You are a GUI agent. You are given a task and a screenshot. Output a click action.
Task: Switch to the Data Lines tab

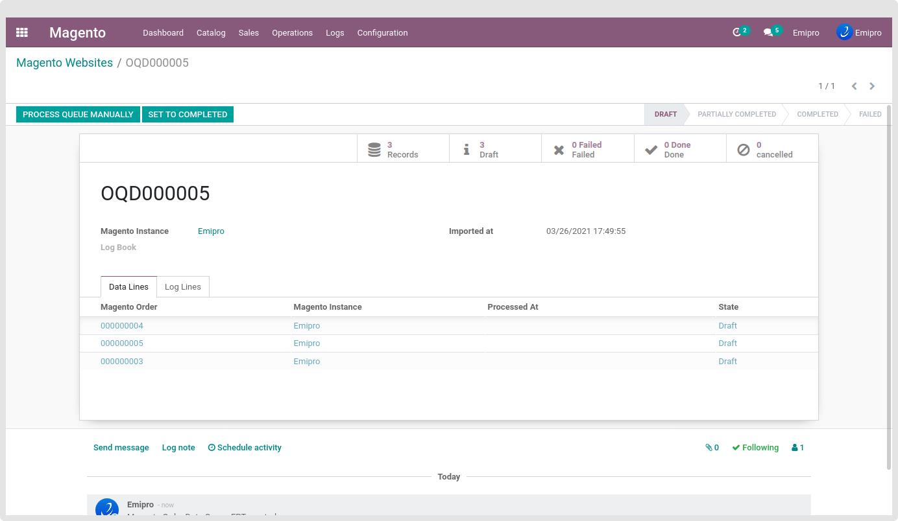tap(128, 287)
